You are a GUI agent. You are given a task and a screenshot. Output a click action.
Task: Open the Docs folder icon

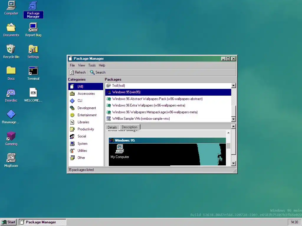pos(11,73)
